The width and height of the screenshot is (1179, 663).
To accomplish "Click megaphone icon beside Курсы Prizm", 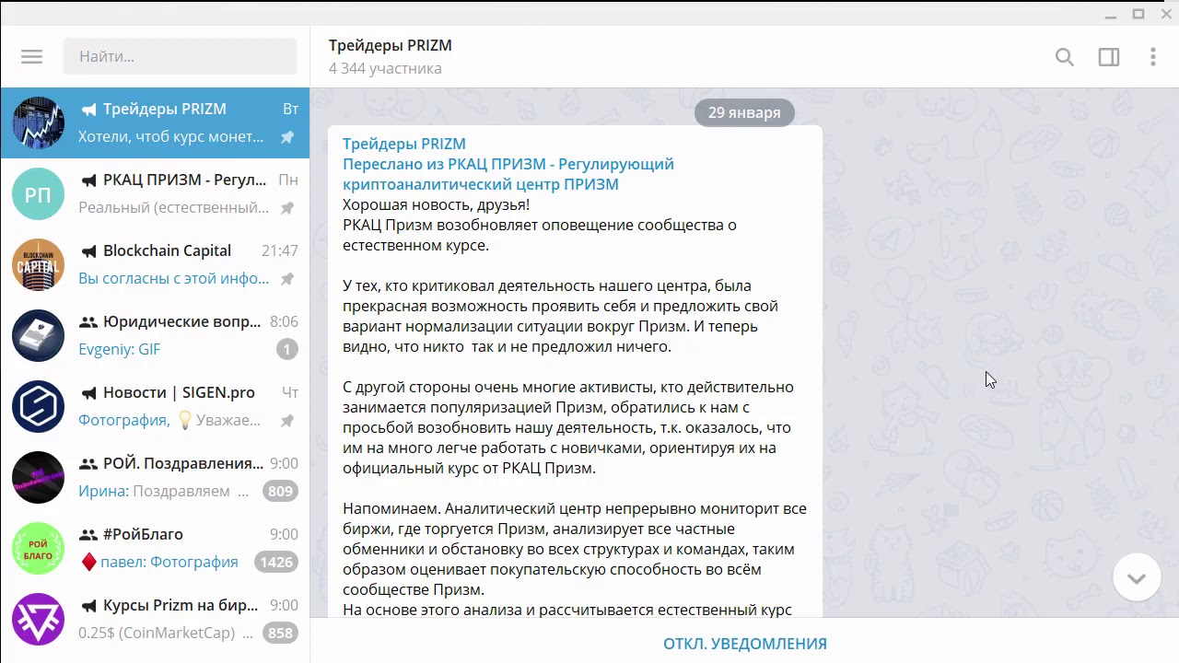I will (88, 606).
